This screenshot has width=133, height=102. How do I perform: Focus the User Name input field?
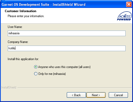(x=66, y=33)
